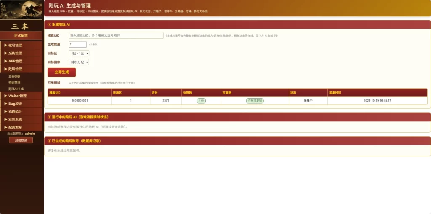Click the 评分 value 3378

coord(166,101)
